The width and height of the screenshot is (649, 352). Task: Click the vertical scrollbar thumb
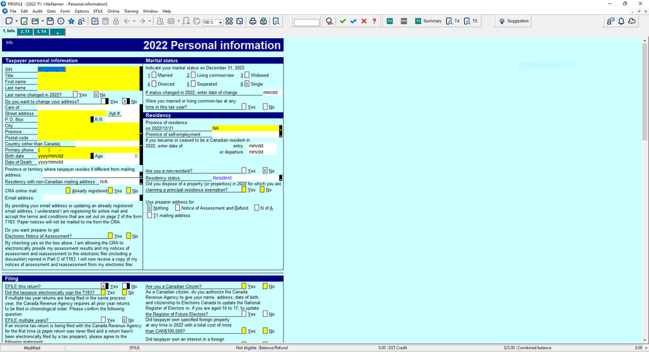coord(645,92)
